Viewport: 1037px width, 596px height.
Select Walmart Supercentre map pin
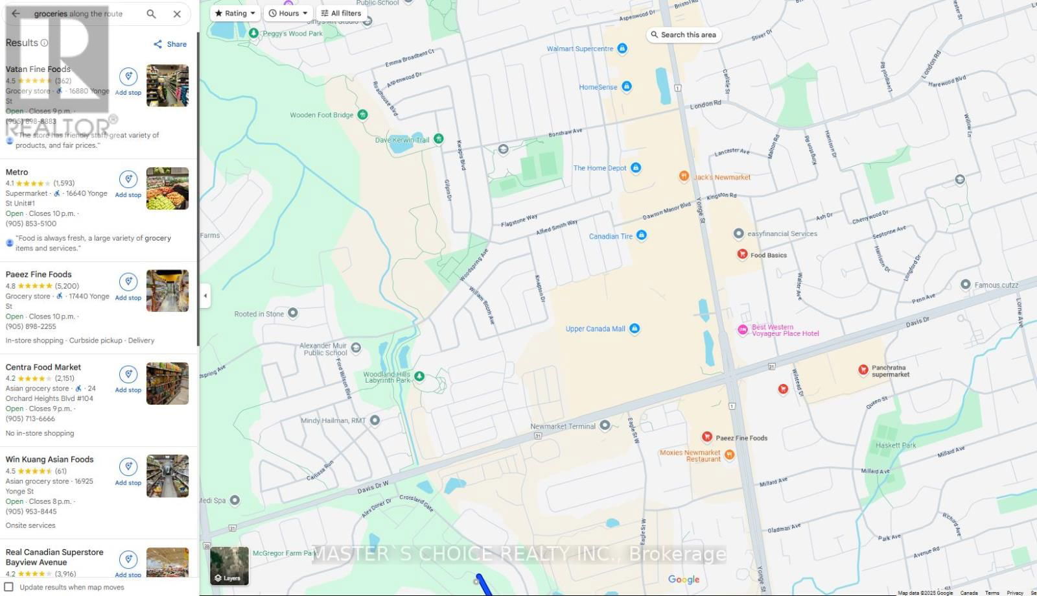coord(622,49)
